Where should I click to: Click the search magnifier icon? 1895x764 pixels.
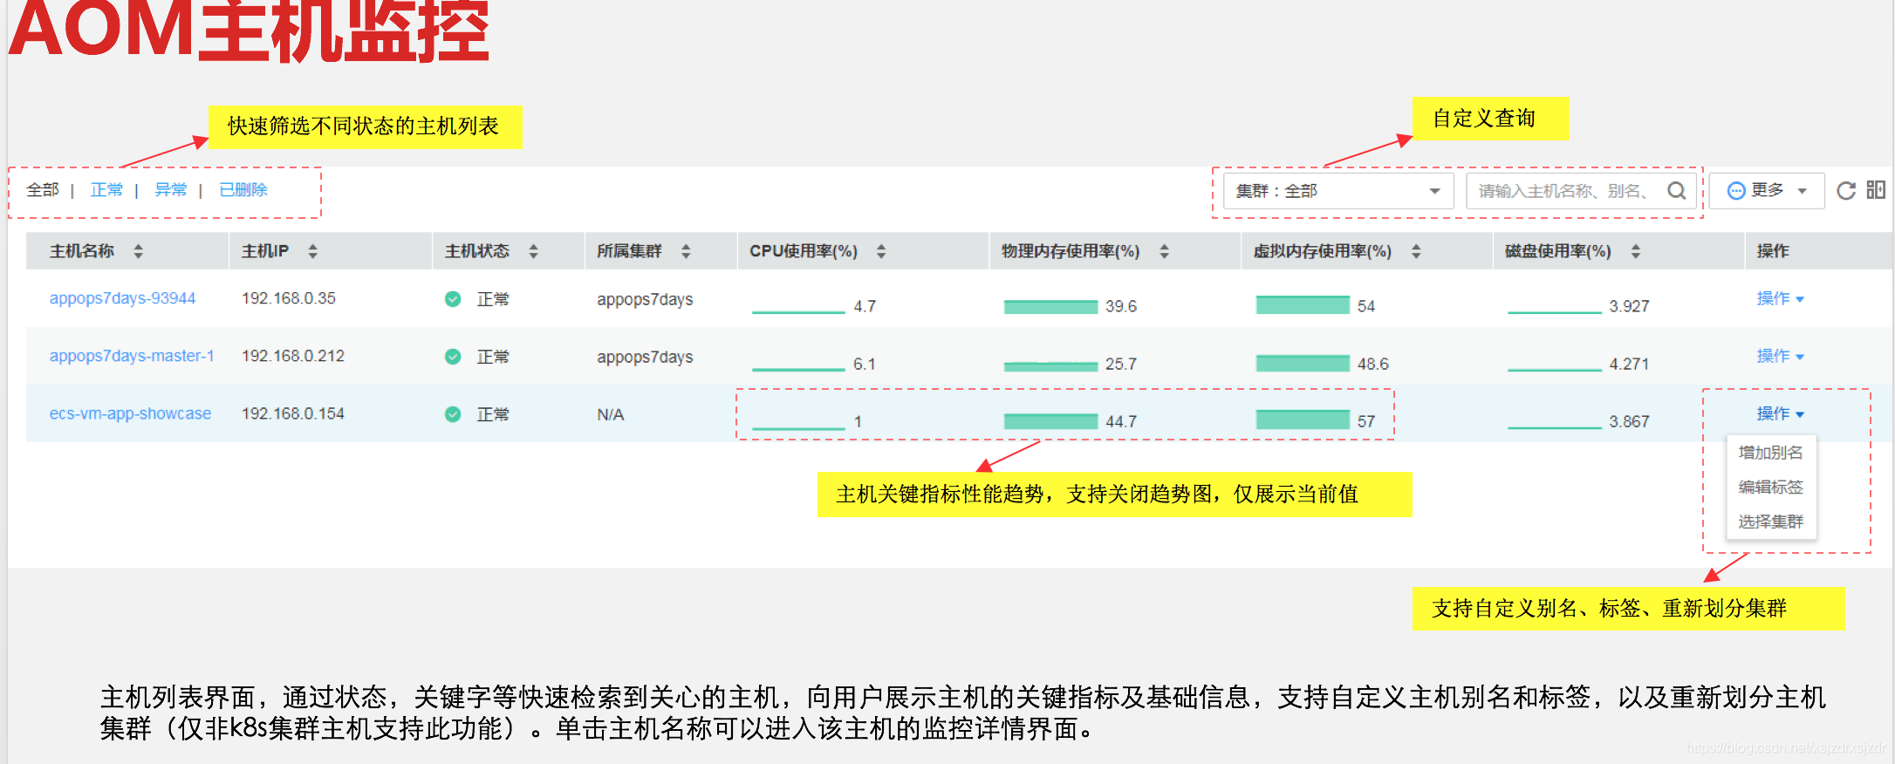[1676, 190]
